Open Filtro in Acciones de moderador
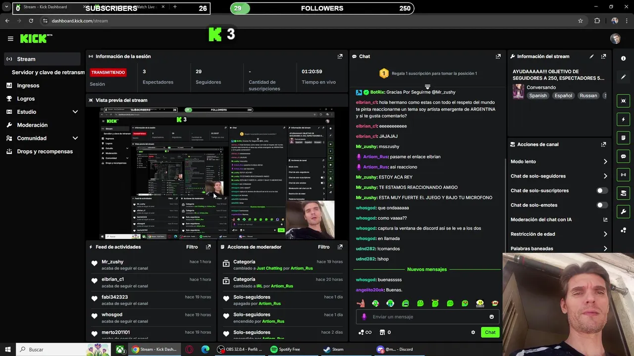Image resolution: width=634 pixels, height=356 pixels. (323, 247)
